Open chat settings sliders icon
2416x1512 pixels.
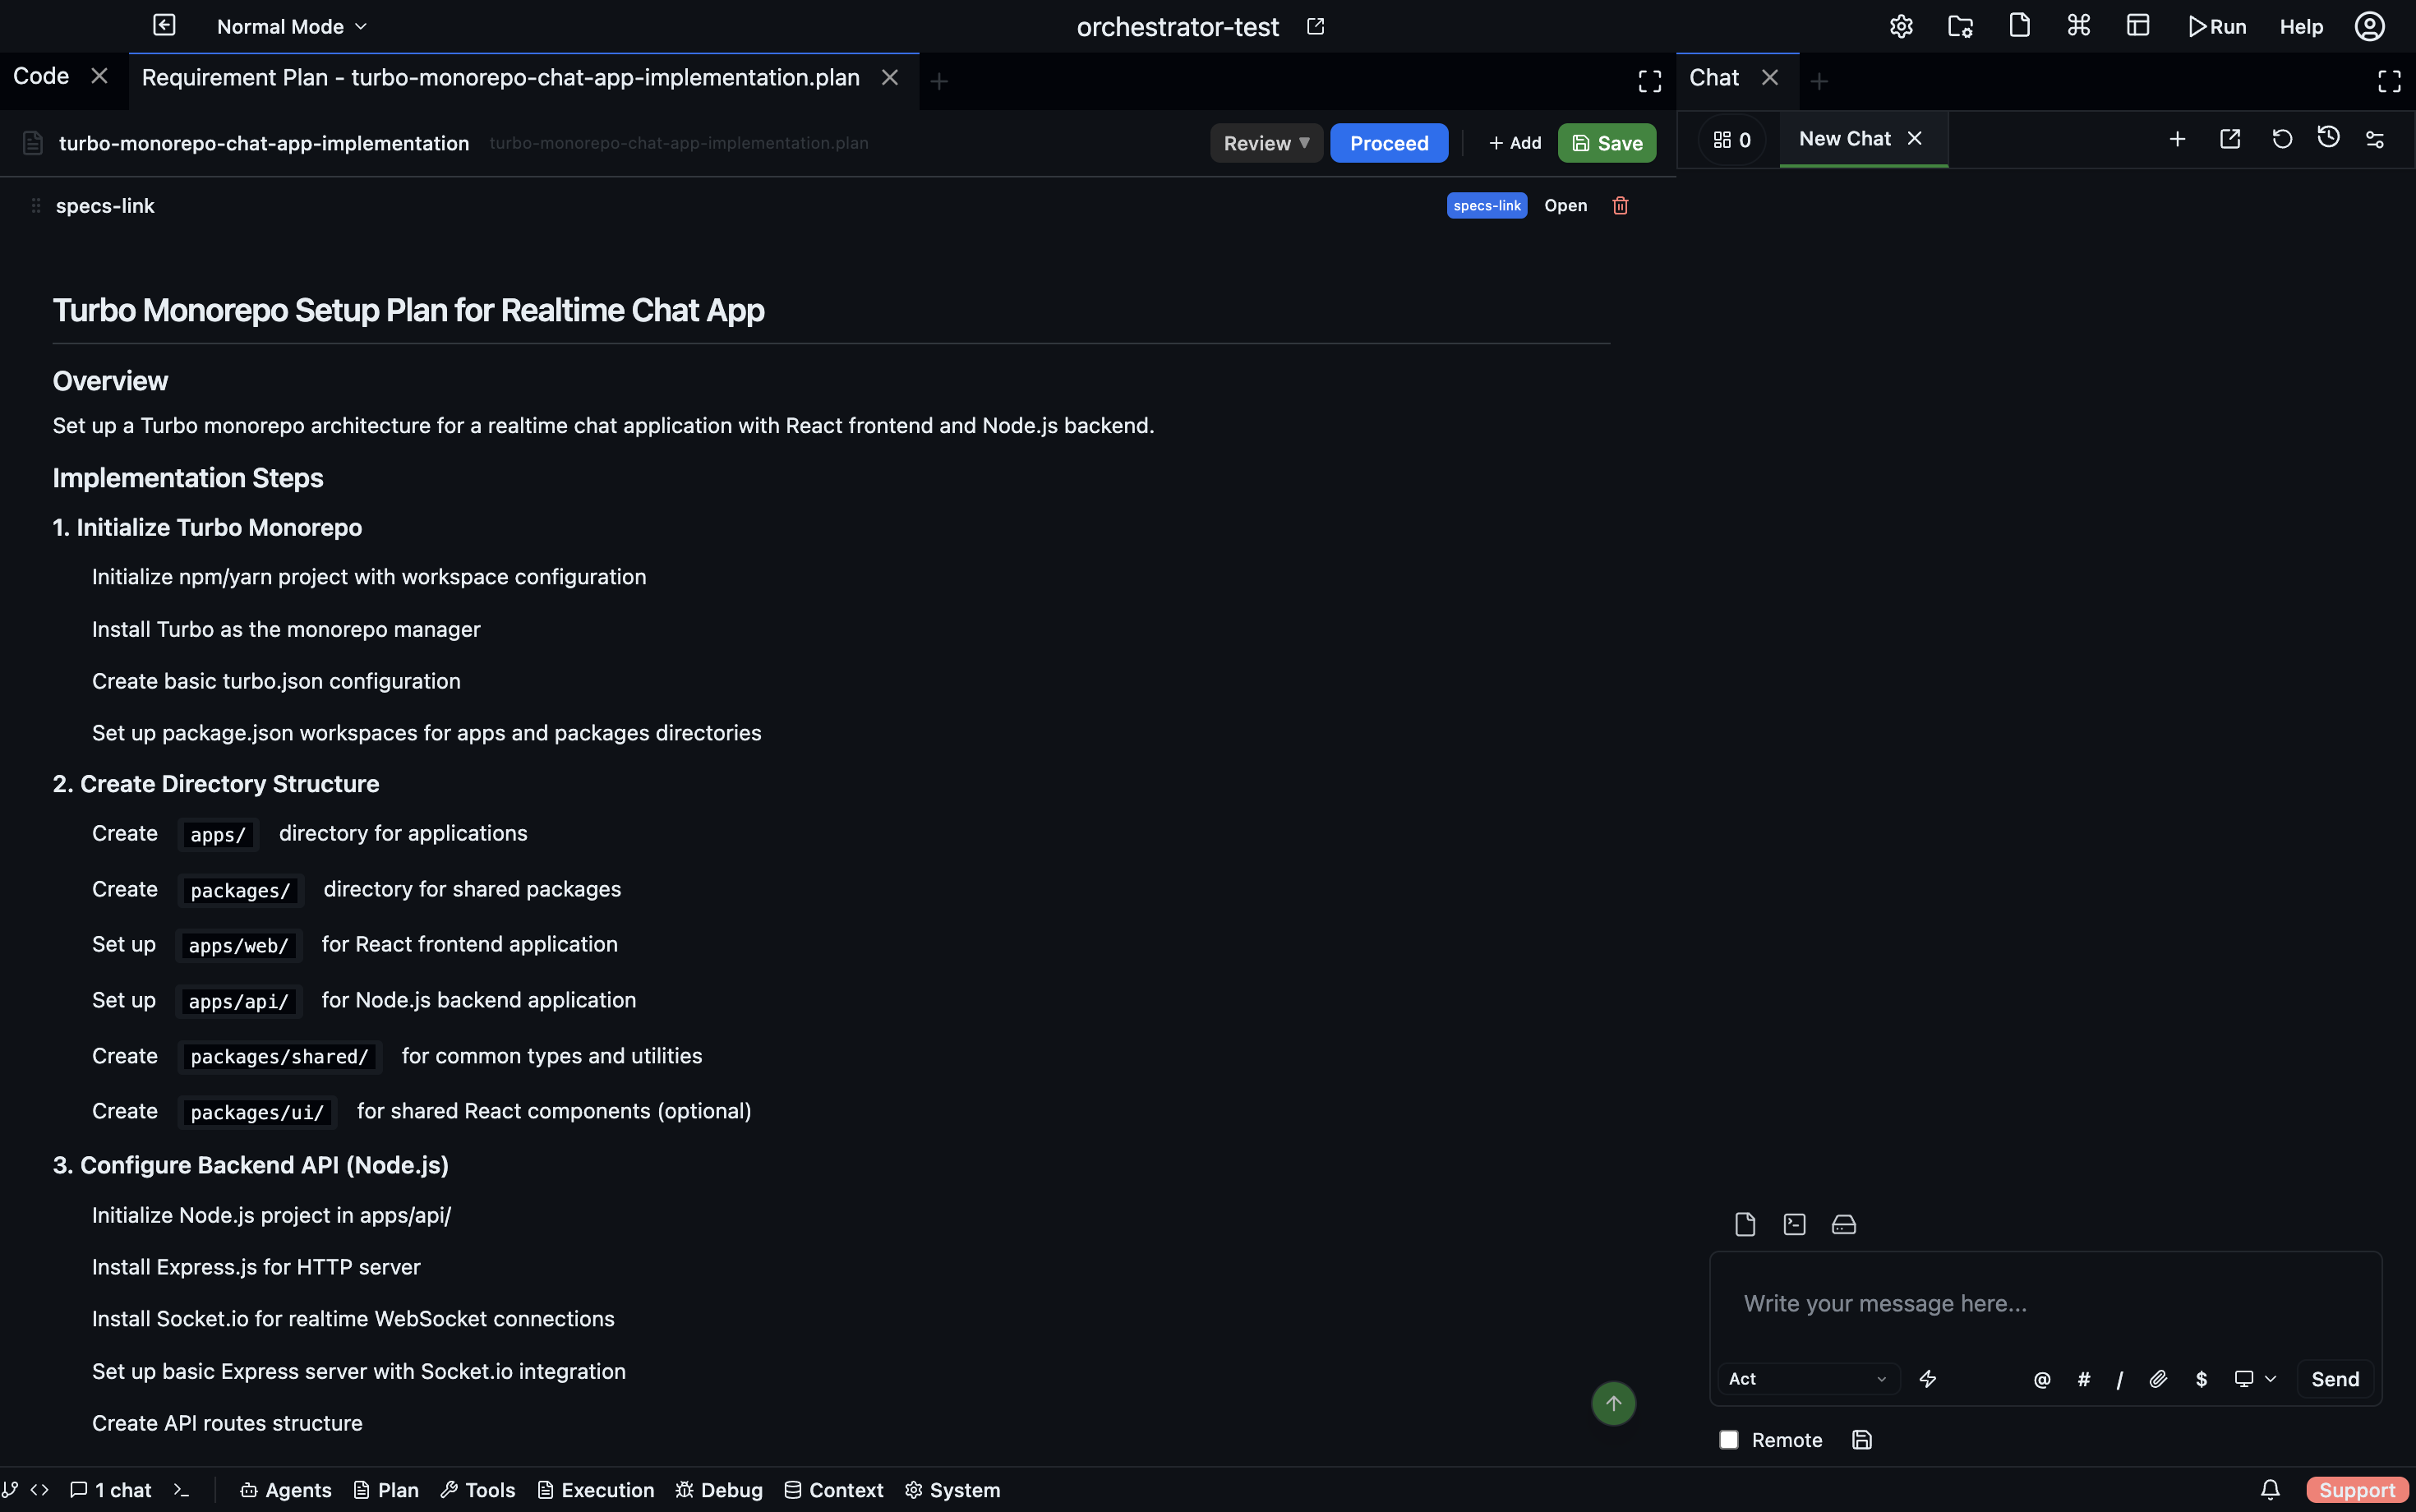coord(2375,139)
